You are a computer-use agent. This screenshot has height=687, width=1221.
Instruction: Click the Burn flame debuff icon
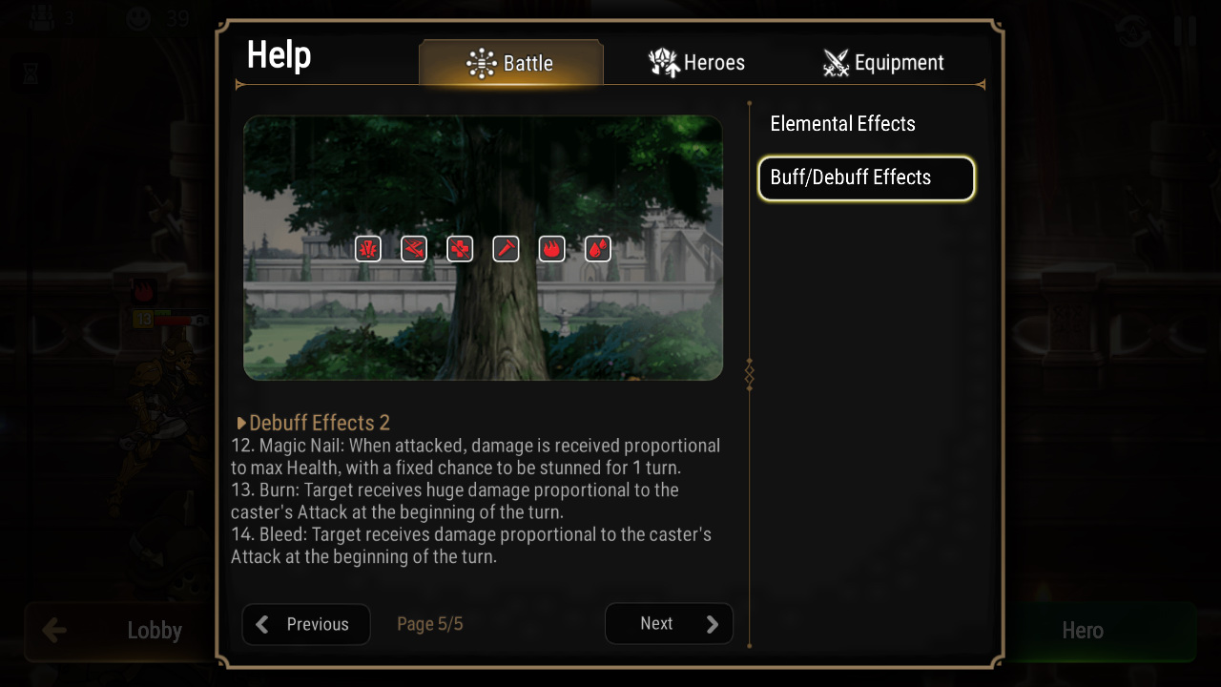pyautogui.click(x=551, y=249)
